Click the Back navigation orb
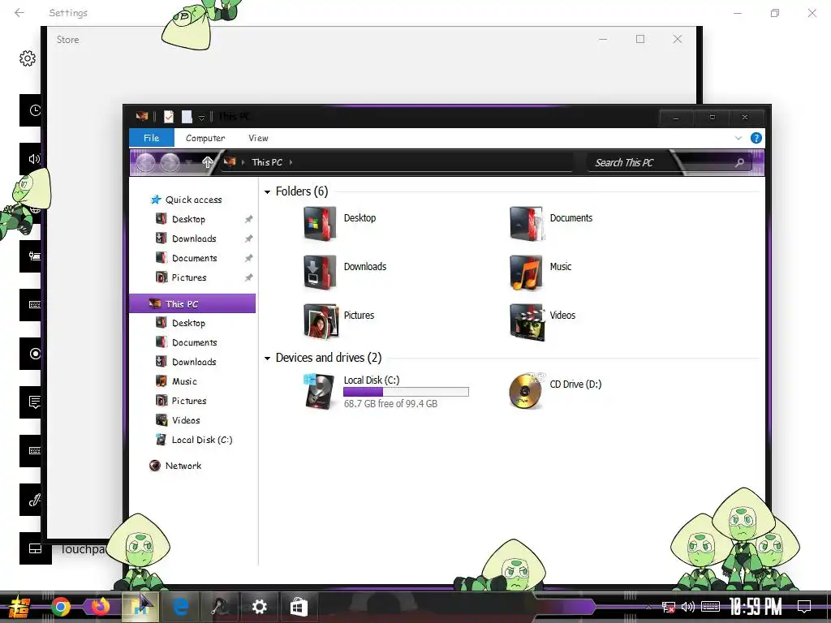The image size is (831, 623). click(146, 162)
